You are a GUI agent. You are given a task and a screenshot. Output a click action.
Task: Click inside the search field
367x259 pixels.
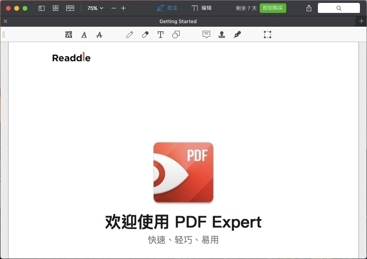pos(339,8)
